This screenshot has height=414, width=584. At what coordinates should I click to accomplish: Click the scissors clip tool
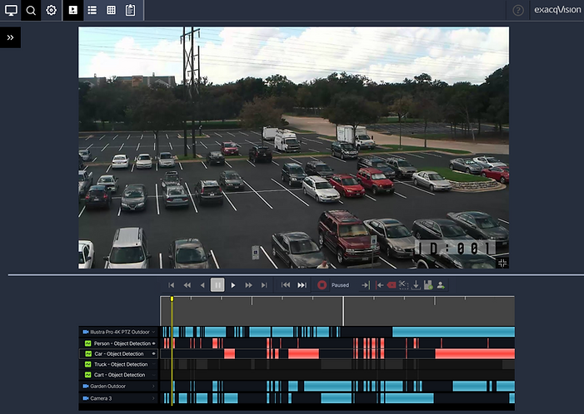tap(404, 285)
